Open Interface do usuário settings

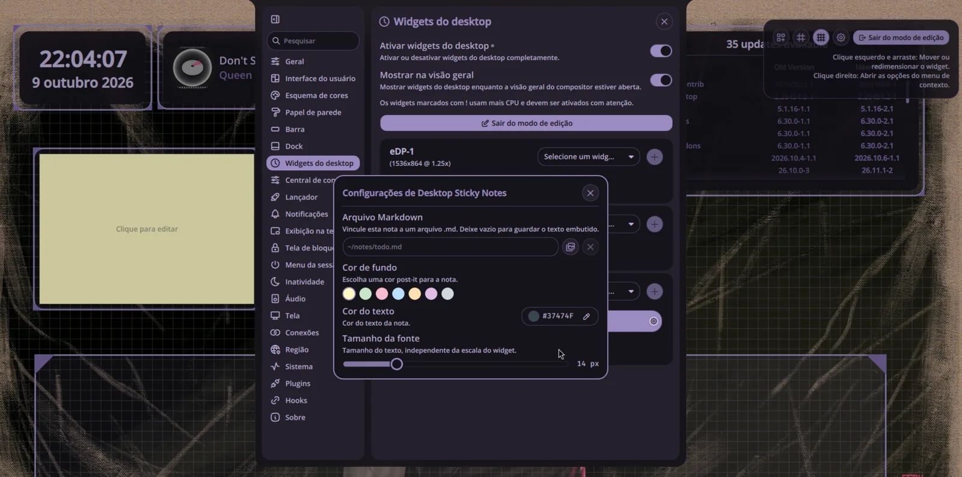pos(313,78)
